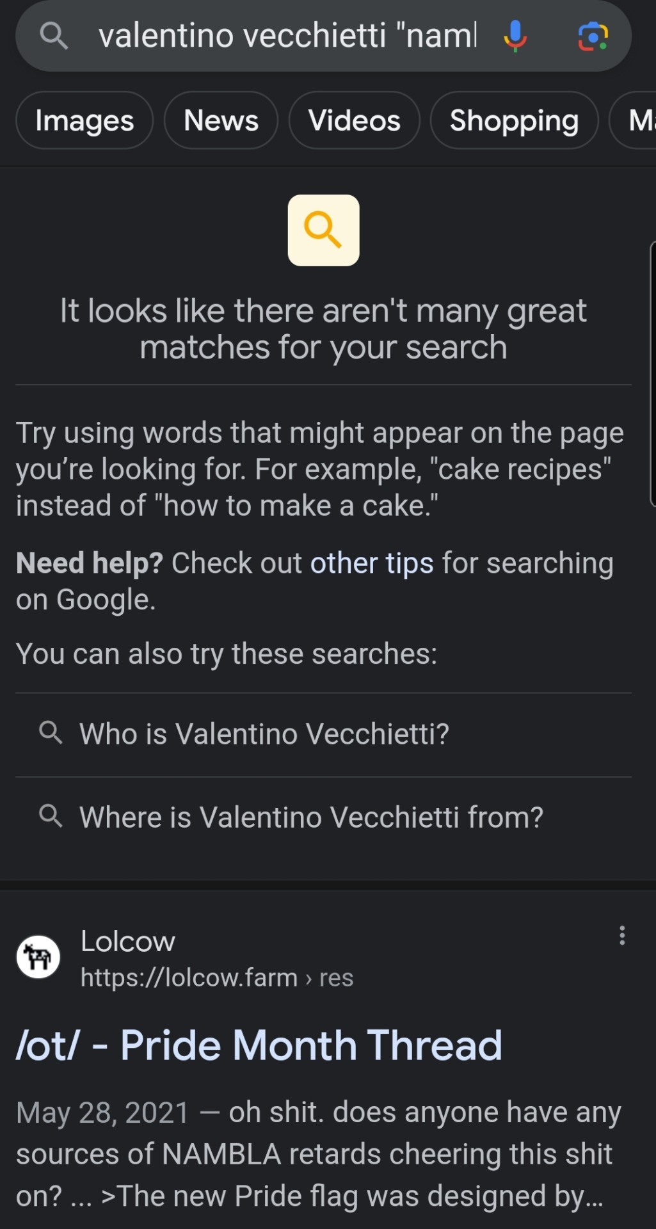Viewport: 656px width, 1229px height.
Task: Tap the search magnifier icon in search bar
Action: [x=53, y=35]
